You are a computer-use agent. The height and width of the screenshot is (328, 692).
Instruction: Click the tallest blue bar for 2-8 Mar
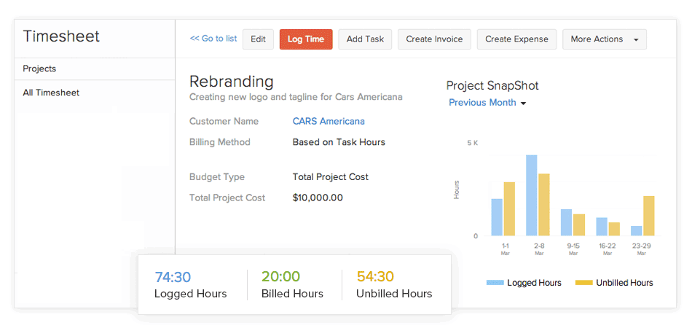click(x=532, y=195)
